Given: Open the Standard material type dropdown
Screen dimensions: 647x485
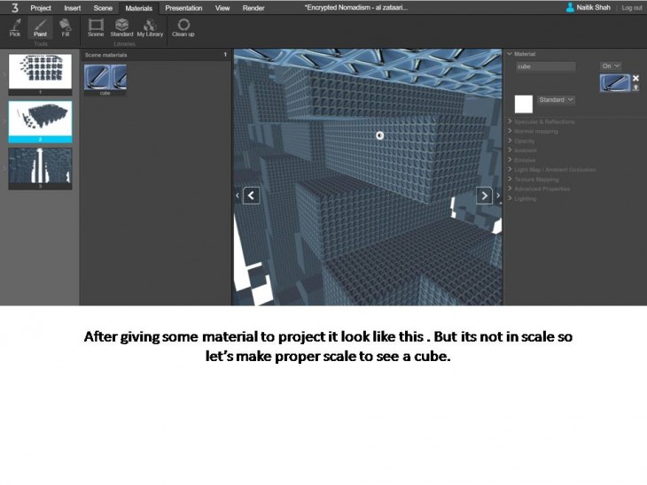Looking at the screenshot, I should pos(557,100).
